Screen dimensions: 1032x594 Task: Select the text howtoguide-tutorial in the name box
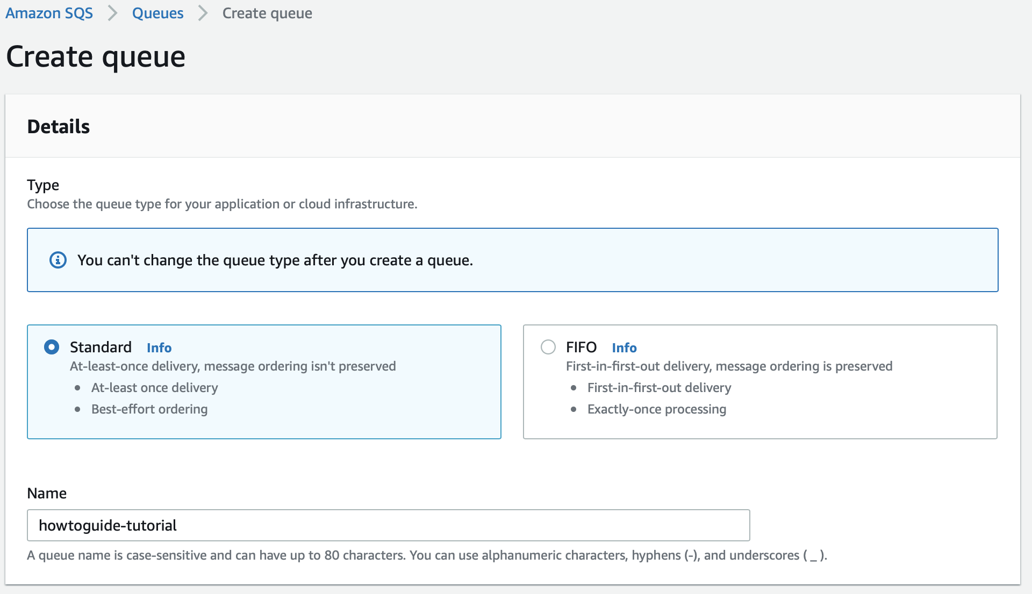pos(107,525)
